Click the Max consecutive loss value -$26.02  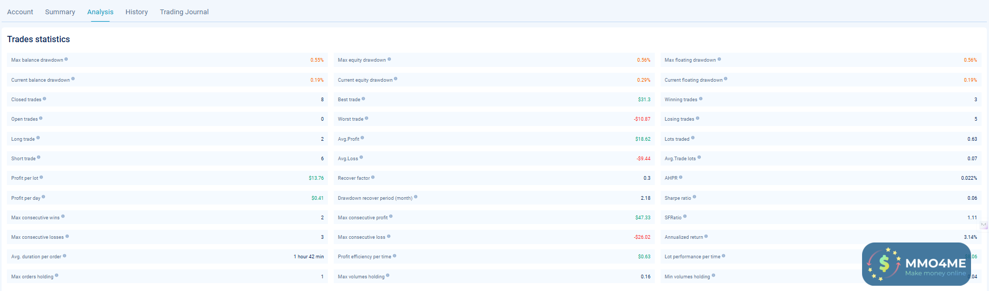[642, 237]
